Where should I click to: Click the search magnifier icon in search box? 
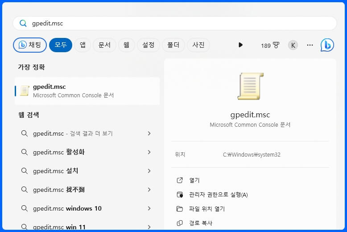(x=23, y=23)
